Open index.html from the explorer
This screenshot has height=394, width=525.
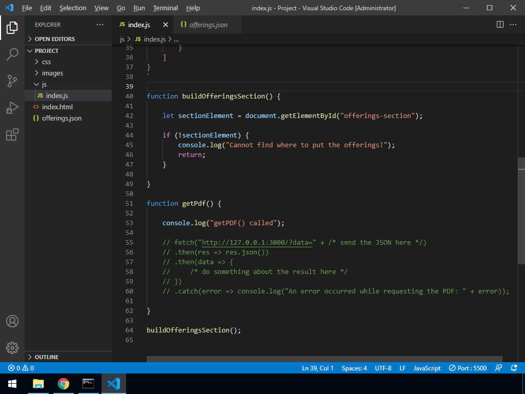point(57,107)
